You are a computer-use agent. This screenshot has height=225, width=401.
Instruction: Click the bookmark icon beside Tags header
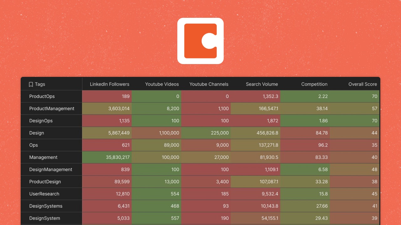30,84
